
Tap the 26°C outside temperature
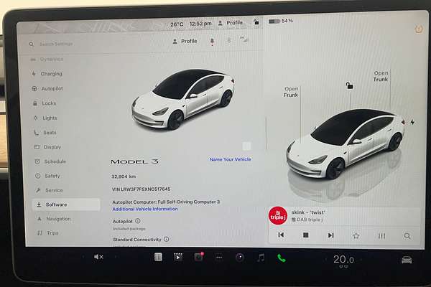click(x=177, y=24)
